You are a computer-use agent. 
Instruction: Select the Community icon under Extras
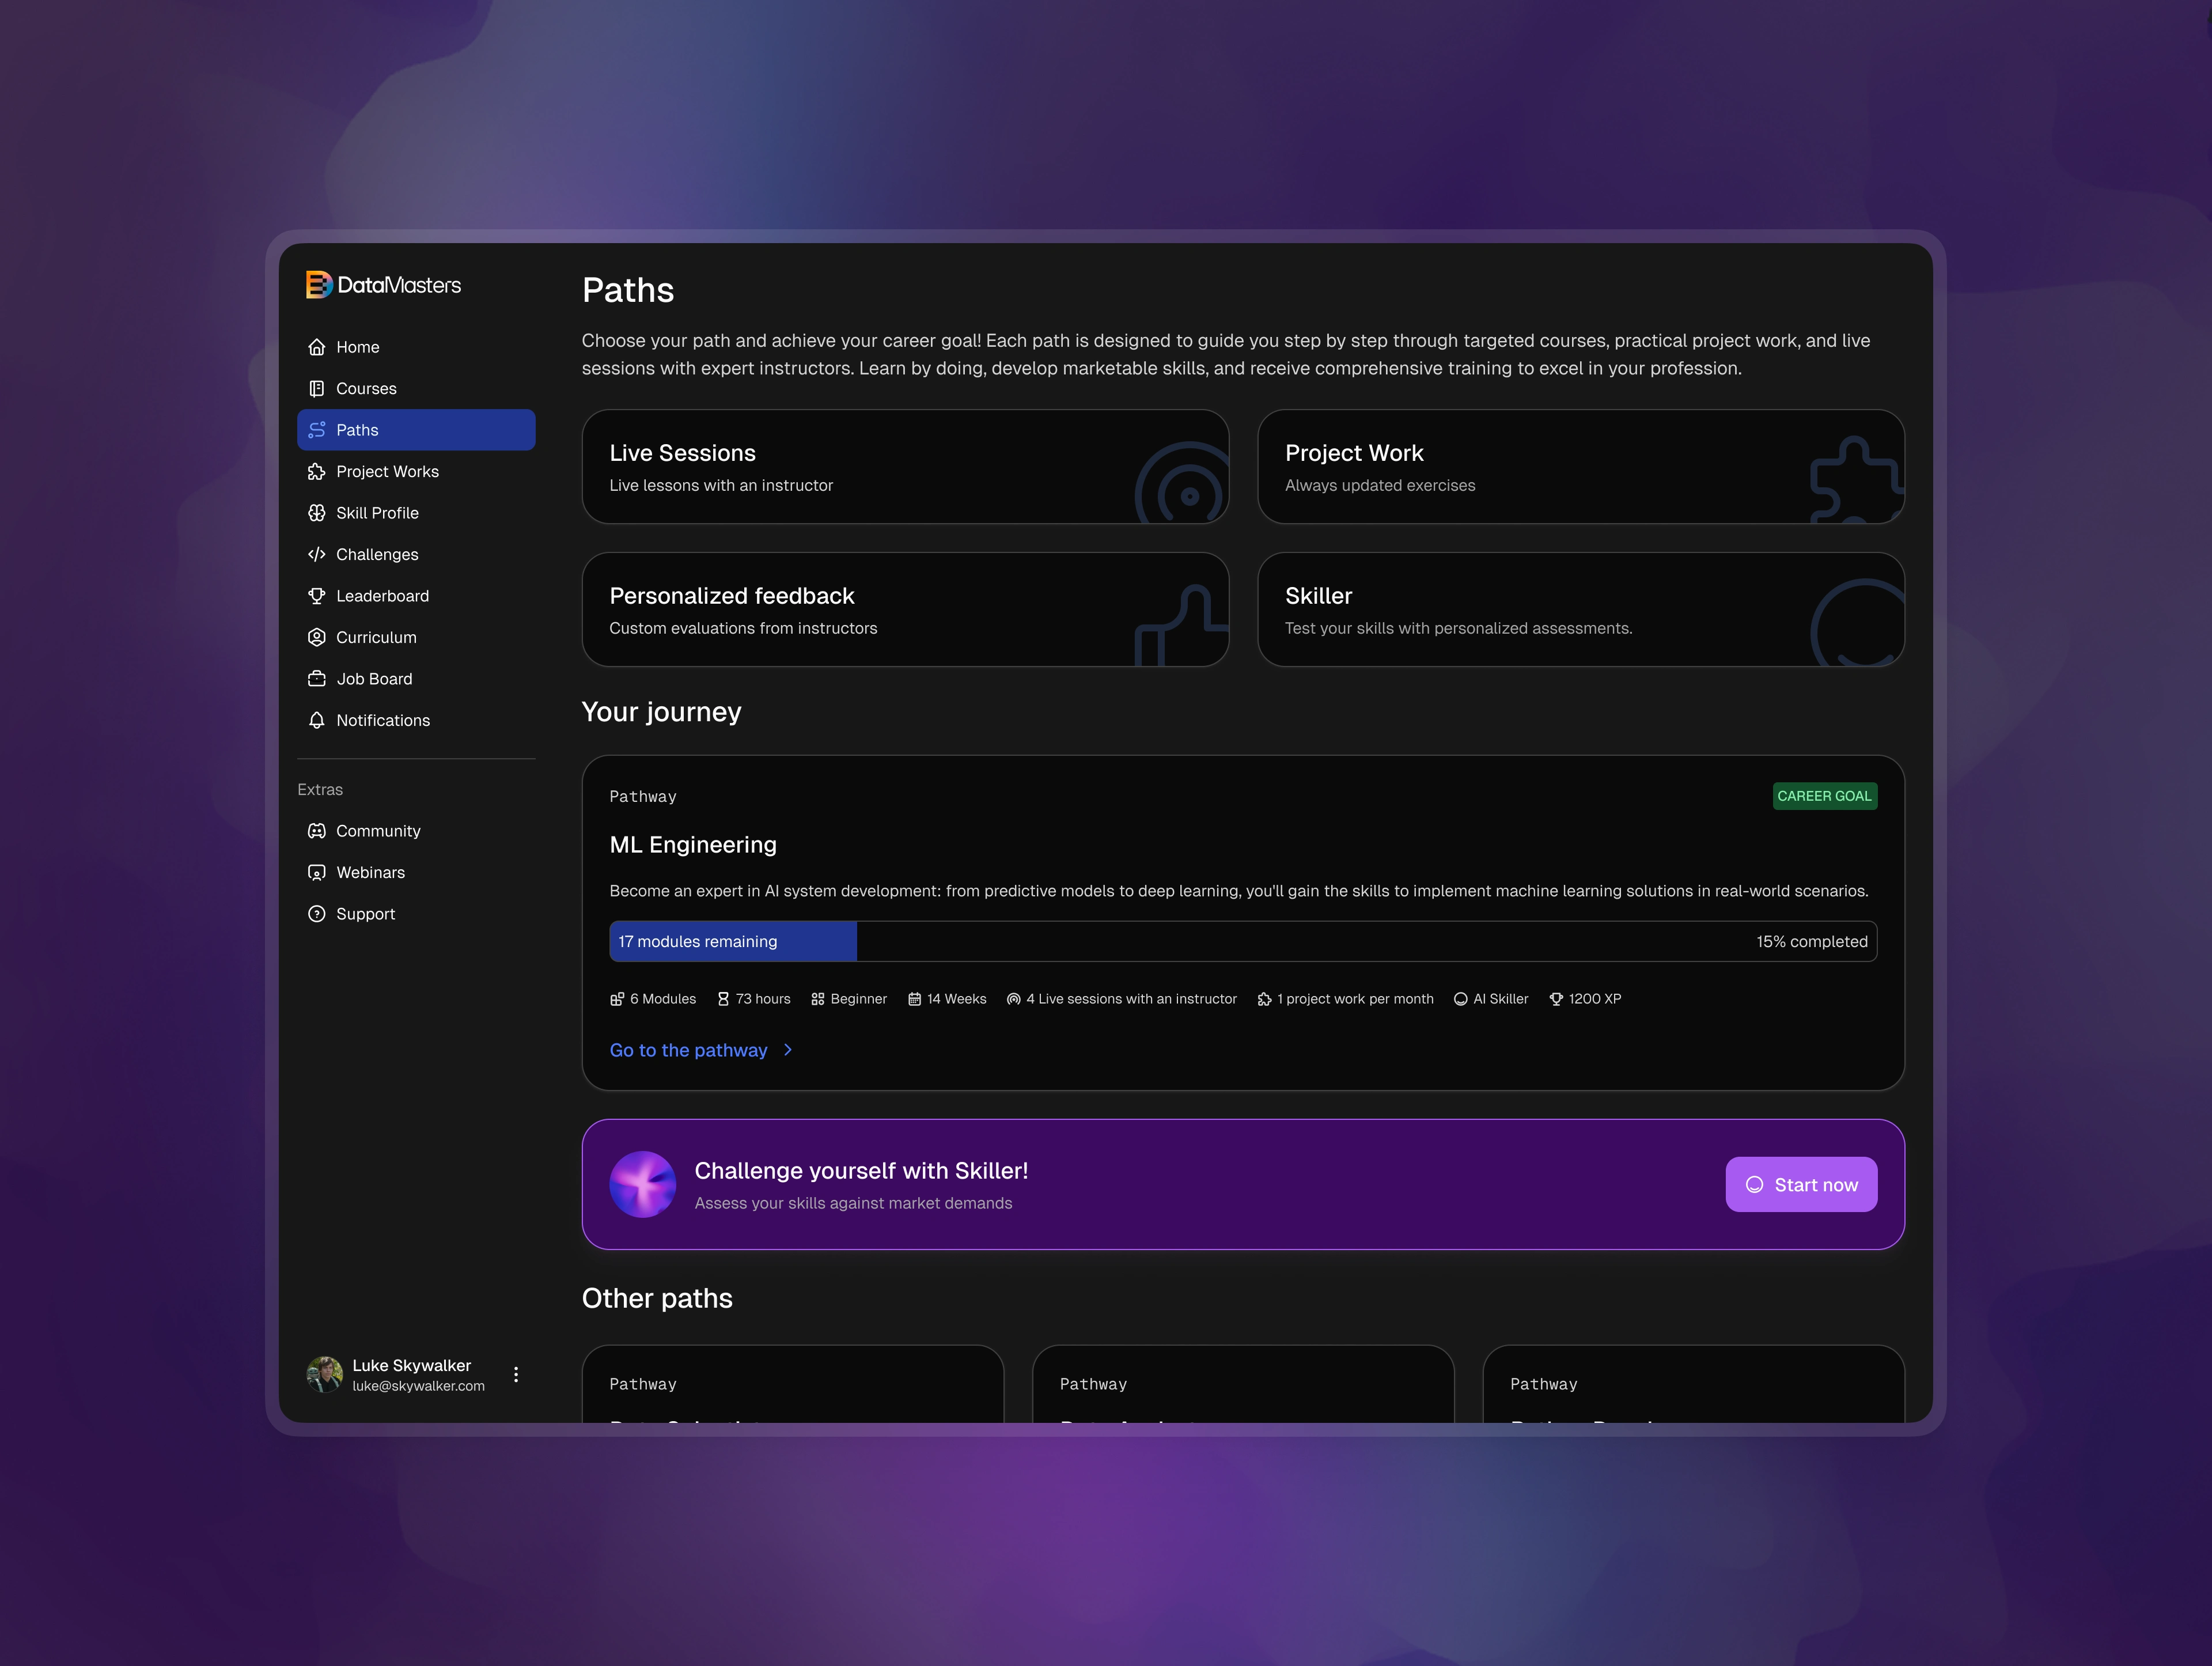pos(316,830)
